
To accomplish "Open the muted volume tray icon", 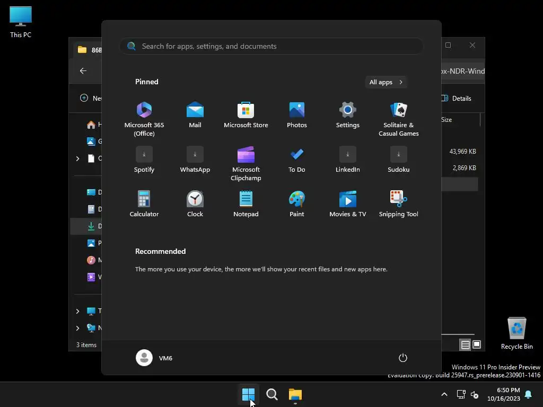I will pos(475,394).
